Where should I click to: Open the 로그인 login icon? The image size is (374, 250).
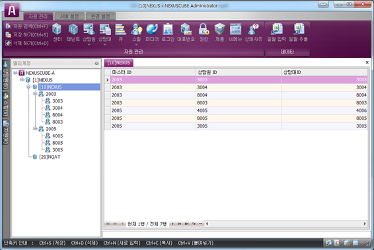tap(168, 32)
